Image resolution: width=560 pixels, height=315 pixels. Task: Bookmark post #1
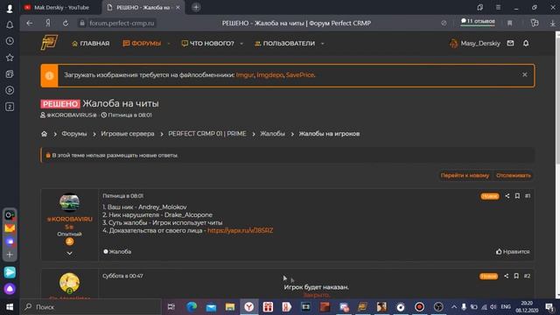[517, 196]
